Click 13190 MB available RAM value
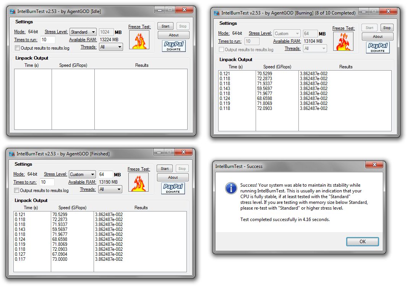410x289 pixels. pos(108,182)
